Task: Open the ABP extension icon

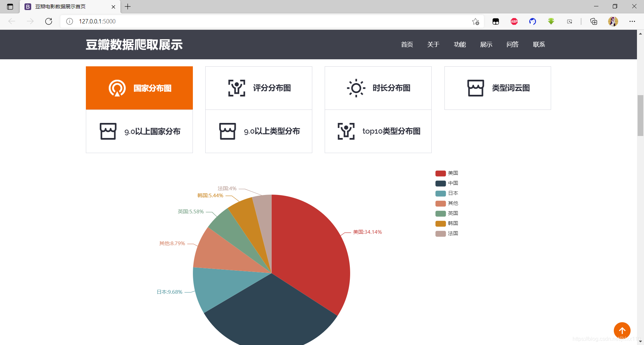Action: [x=514, y=21]
